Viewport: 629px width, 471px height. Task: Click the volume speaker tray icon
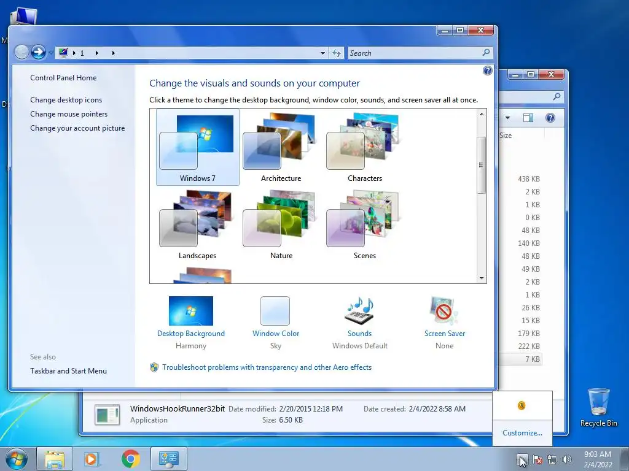click(567, 459)
